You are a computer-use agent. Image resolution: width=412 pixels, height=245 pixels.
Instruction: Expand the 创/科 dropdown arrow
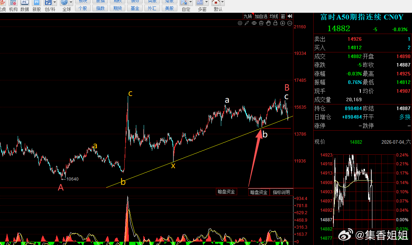click(55, 2)
